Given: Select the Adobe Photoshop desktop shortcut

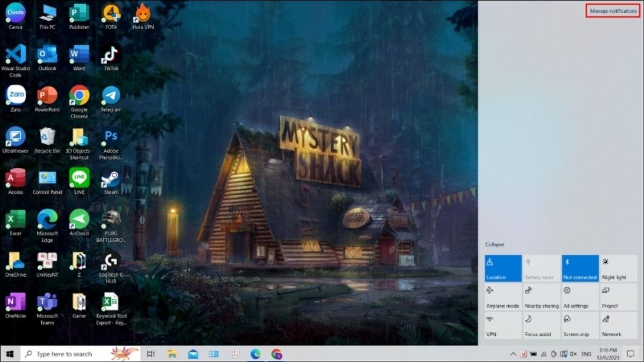Looking at the screenshot, I should click(111, 143).
